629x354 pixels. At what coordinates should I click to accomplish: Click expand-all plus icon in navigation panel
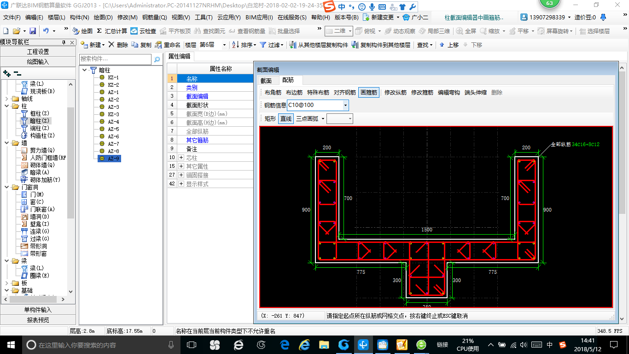[x=7, y=73]
